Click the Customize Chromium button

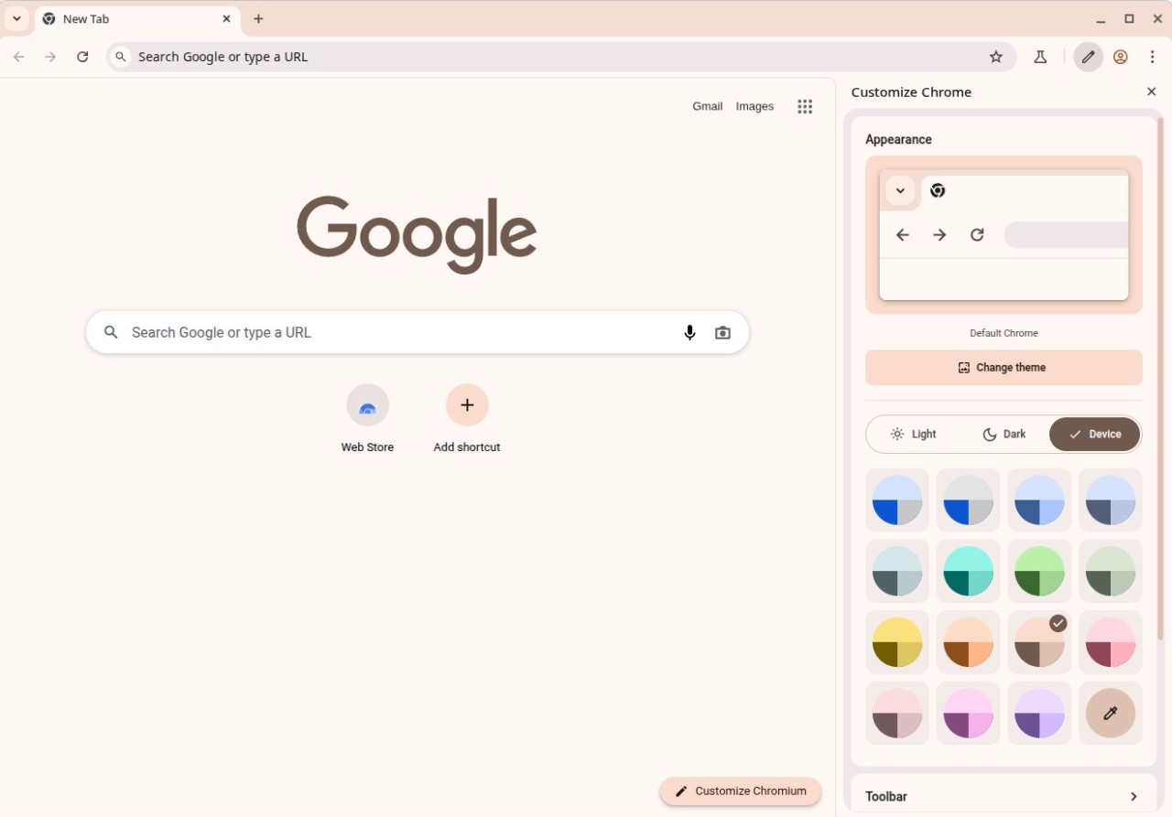point(741,791)
